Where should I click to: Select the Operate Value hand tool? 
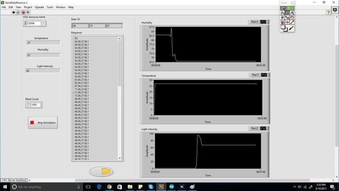(282, 13)
